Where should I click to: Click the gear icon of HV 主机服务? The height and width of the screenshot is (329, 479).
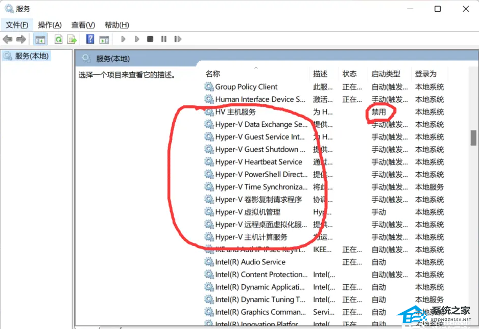tap(209, 112)
